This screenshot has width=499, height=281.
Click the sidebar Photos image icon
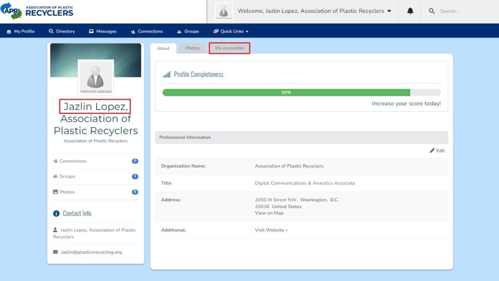[56, 192]
